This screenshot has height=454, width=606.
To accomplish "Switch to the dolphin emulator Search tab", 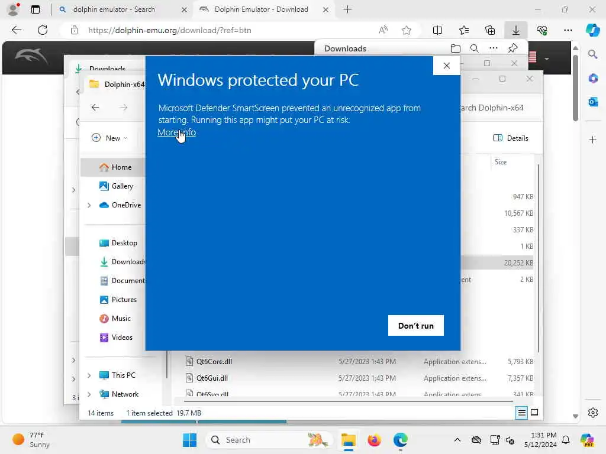I will (123, 9).
